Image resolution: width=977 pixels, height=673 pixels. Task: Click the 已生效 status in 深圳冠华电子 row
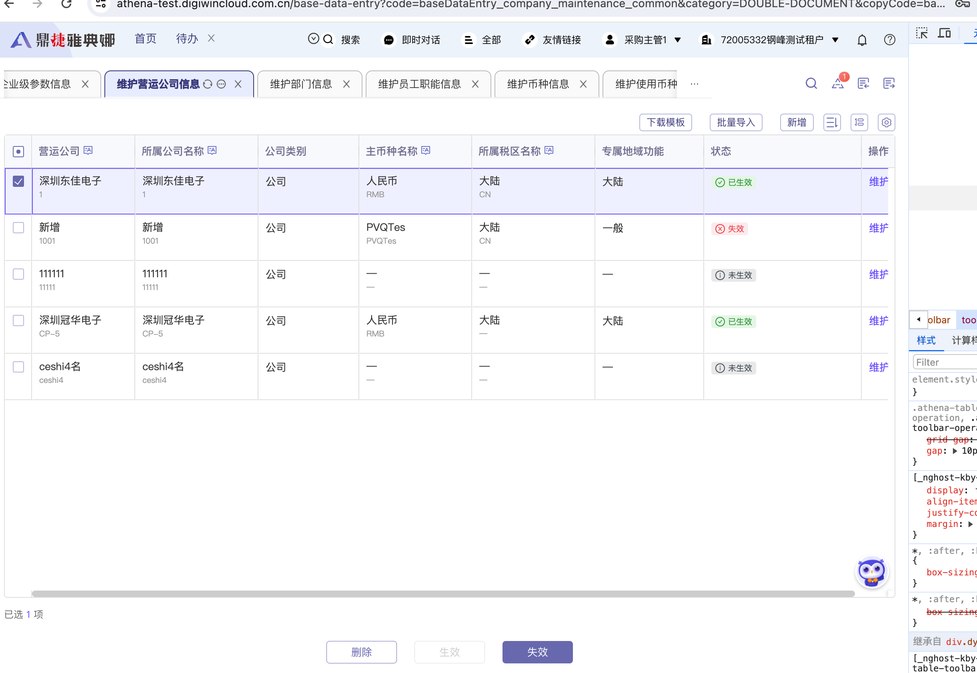click(x=733, y=321)
